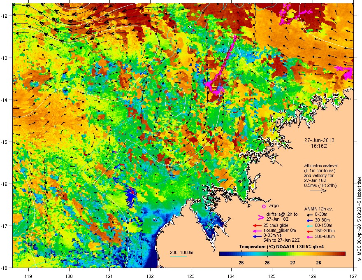
Task: Click the '-12' latitude axis label
Action: pos(4,16)
